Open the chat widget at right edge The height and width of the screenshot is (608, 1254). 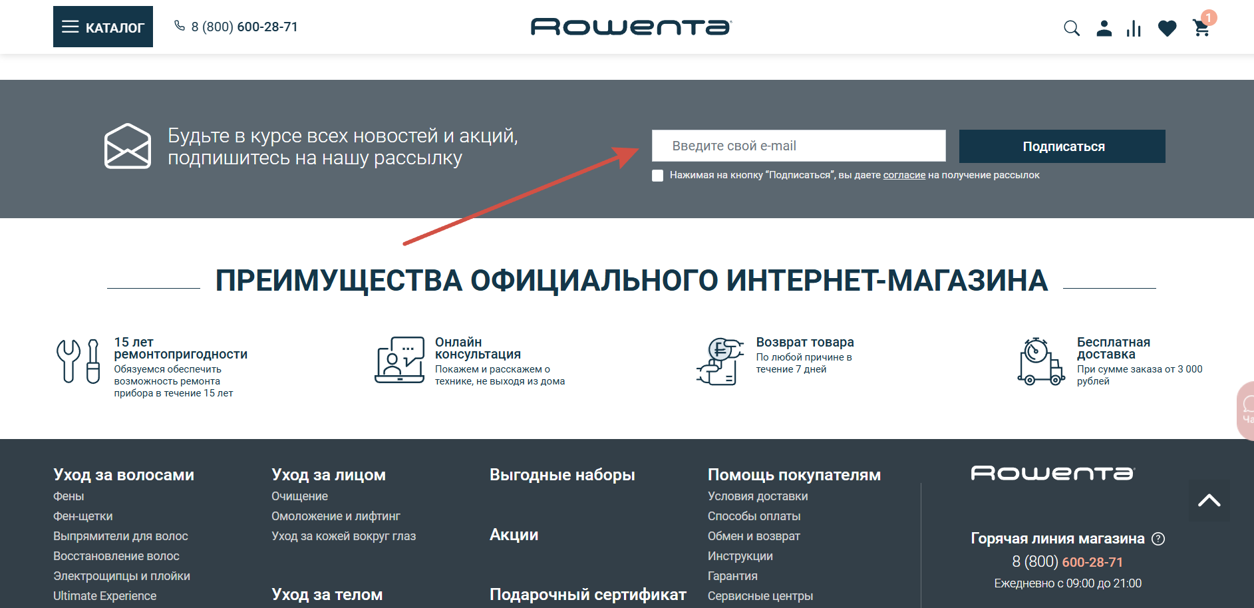[1245, 410]
